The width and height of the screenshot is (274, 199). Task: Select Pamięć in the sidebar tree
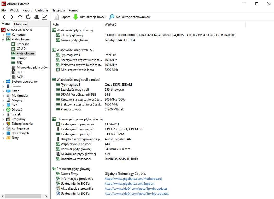[x=19, y=58]
